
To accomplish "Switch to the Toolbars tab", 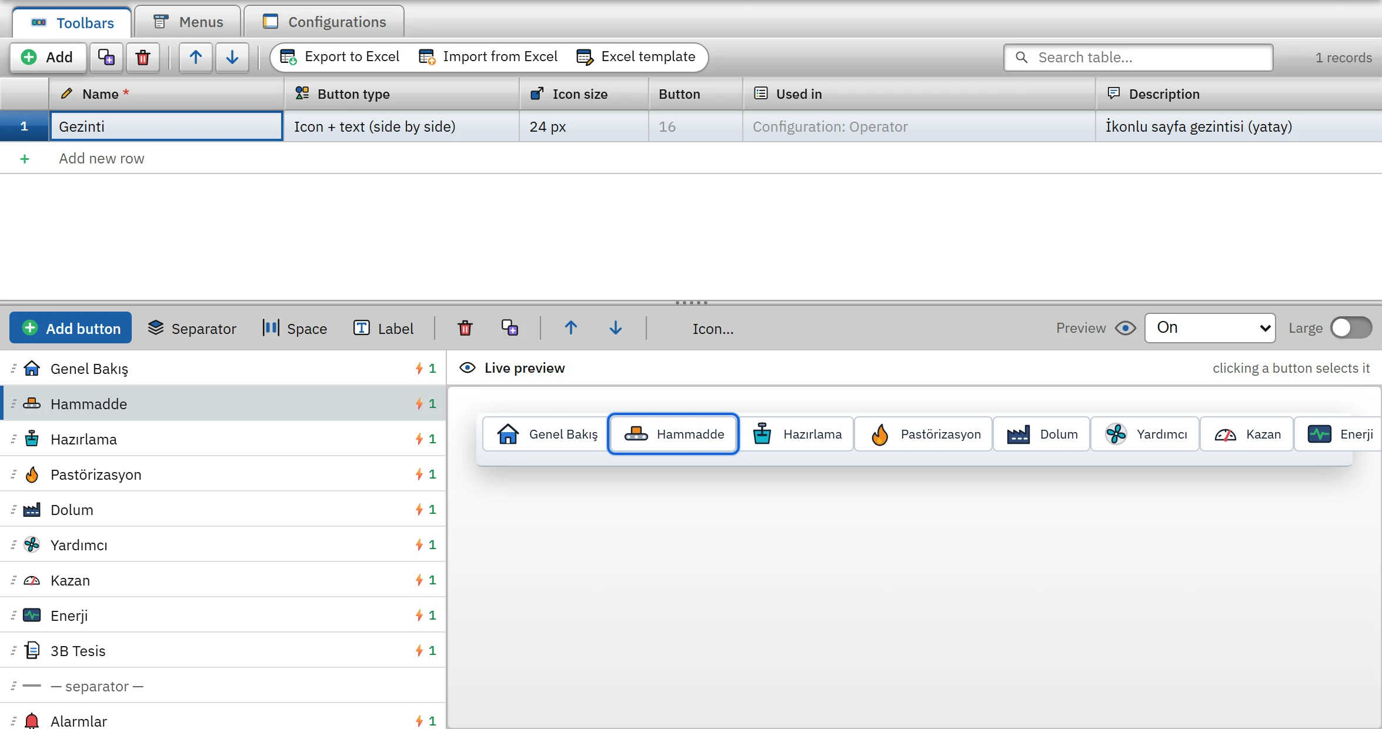I will click(72, 22).
